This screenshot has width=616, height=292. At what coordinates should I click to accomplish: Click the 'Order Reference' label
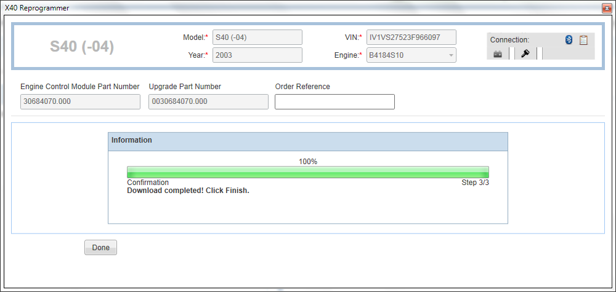tap(302, 87)
